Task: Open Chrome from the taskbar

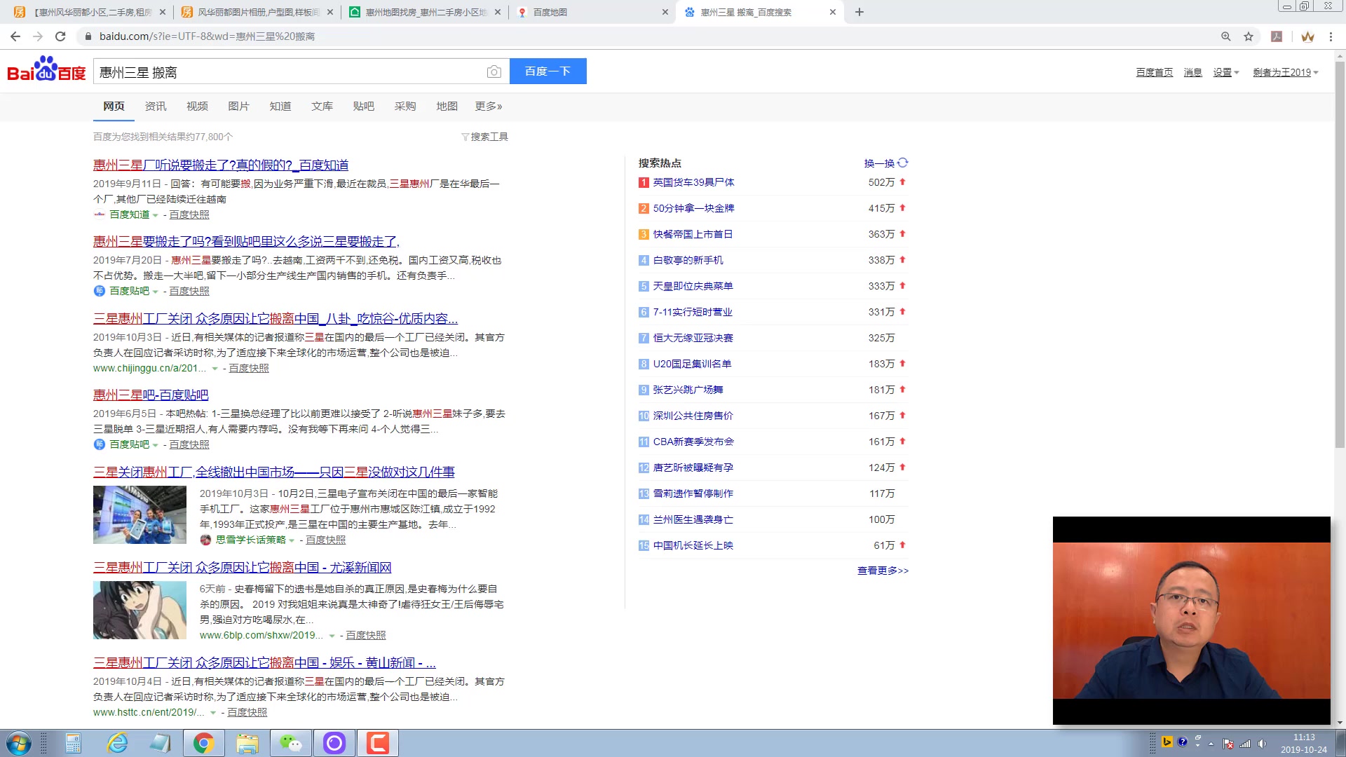Action: pyautogui.click(x=203, y=743)
